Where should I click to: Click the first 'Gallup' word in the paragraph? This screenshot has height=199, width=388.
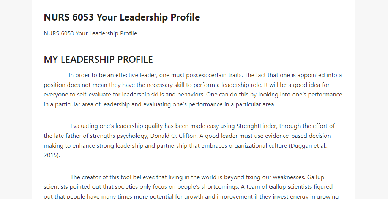tap(315, 177)
